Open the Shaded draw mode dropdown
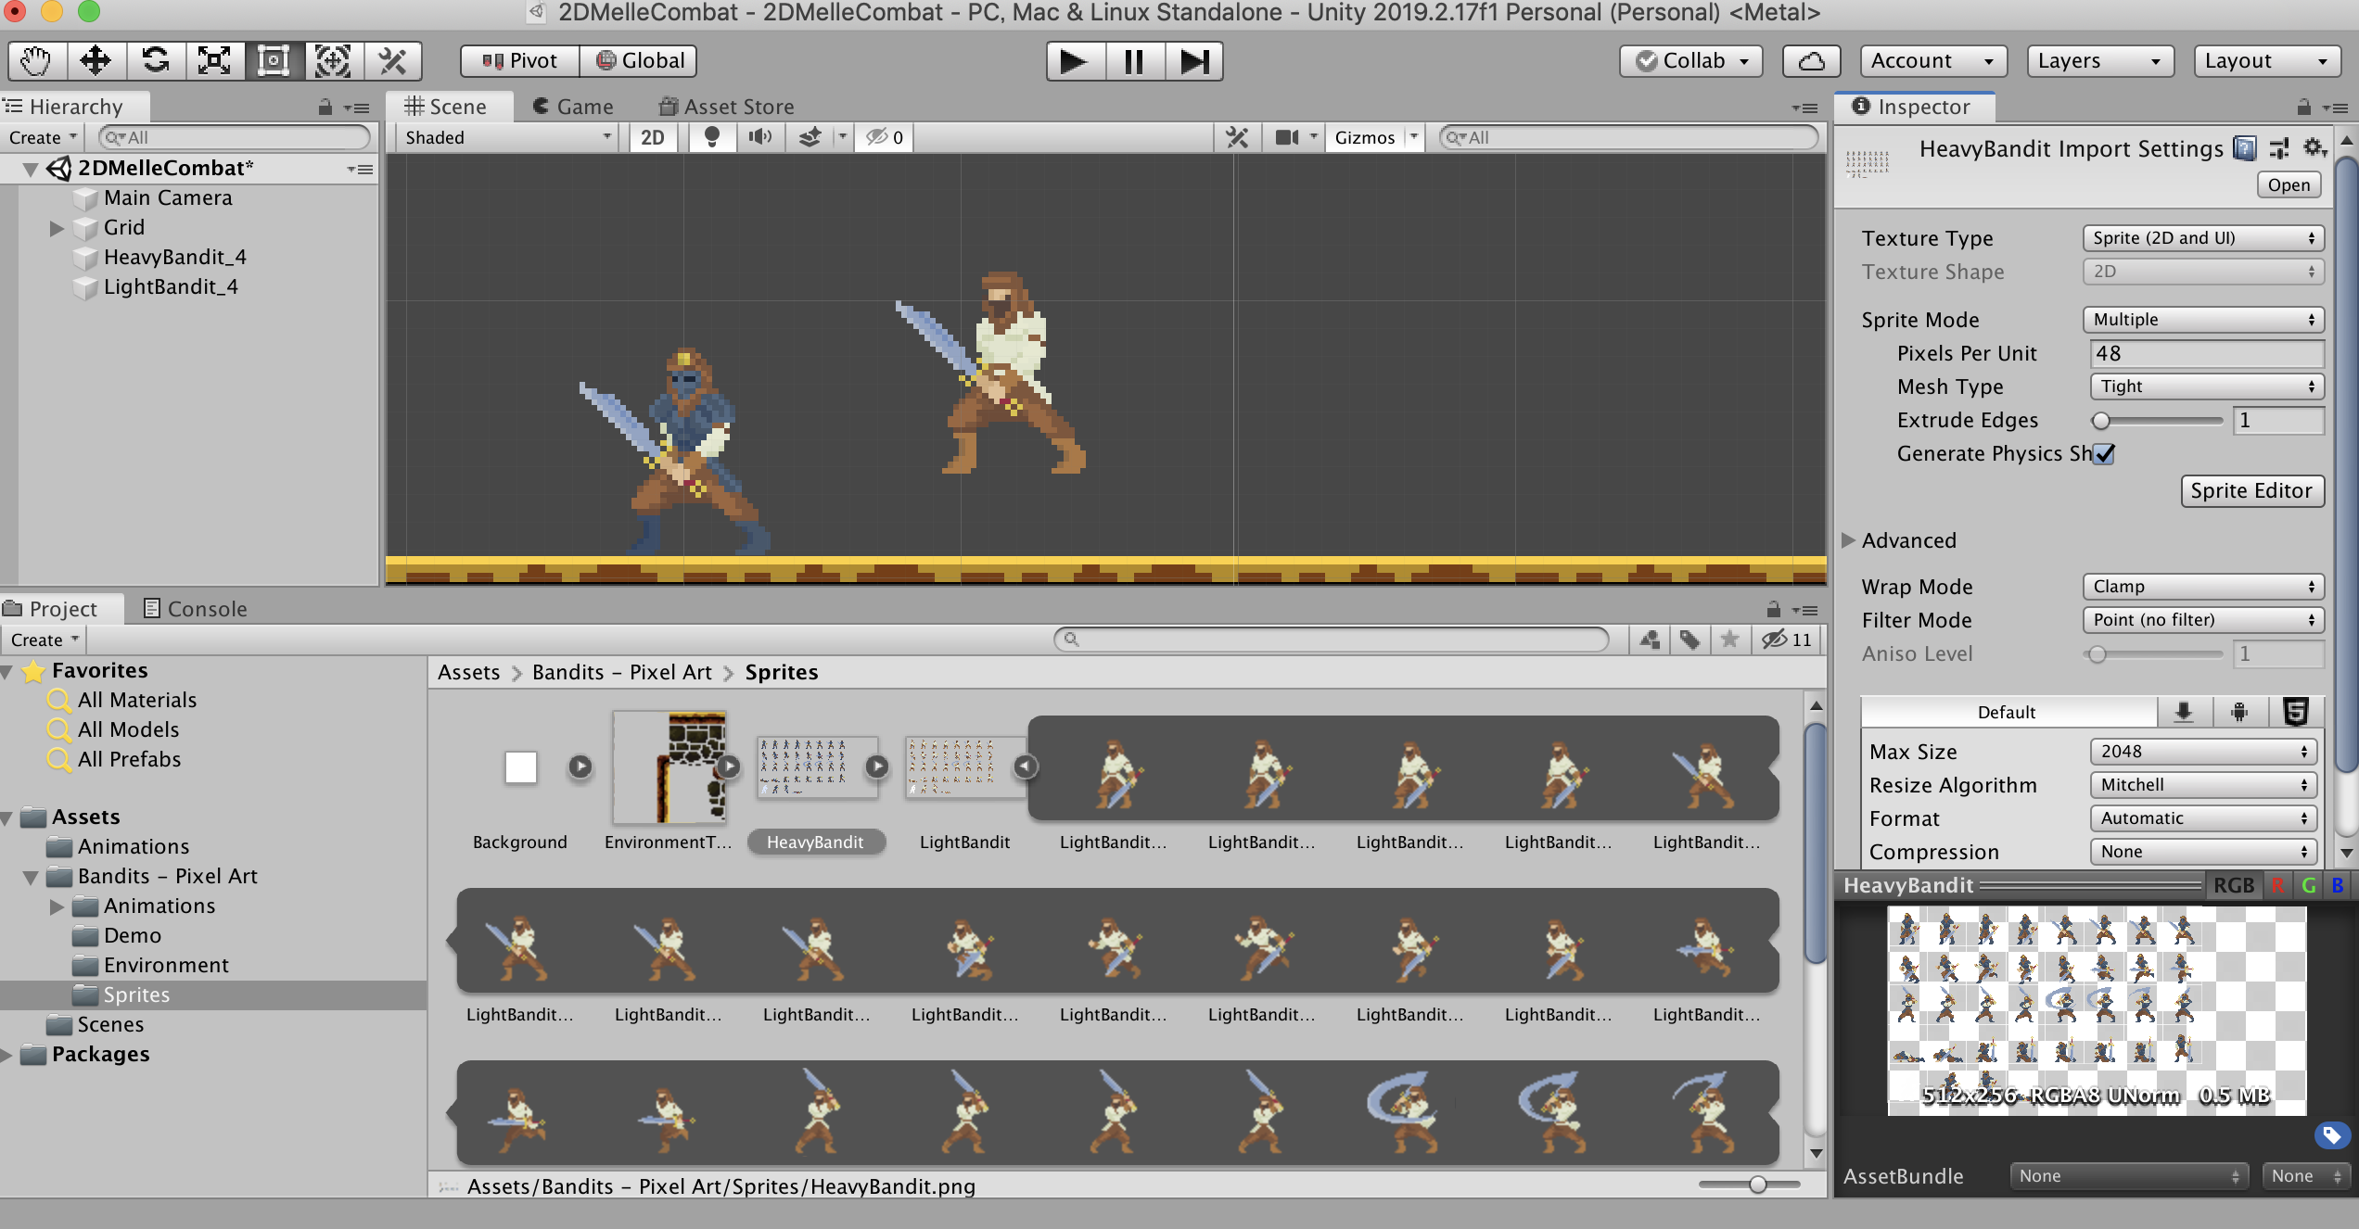Image resolution: width=2359 pixels, height=1229 pixels. pyautogui.click(x=508, y=137)
